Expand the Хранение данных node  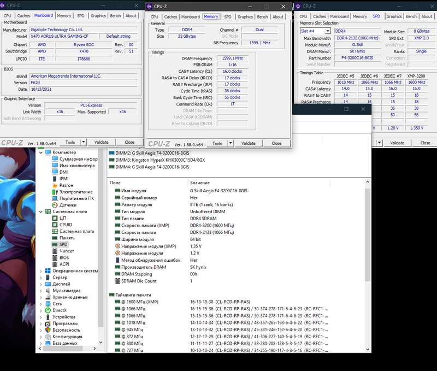(40, 297)
